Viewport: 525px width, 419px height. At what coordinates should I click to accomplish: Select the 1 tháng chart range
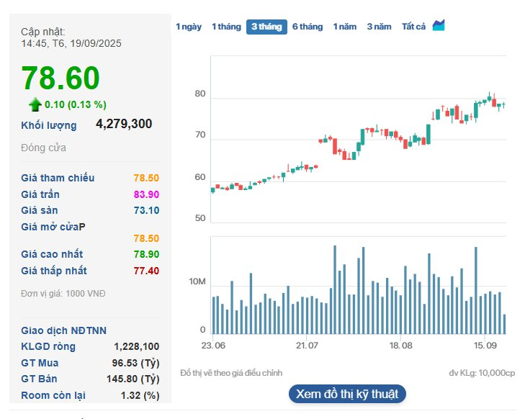pyautogui.click(x=226, y=27)
